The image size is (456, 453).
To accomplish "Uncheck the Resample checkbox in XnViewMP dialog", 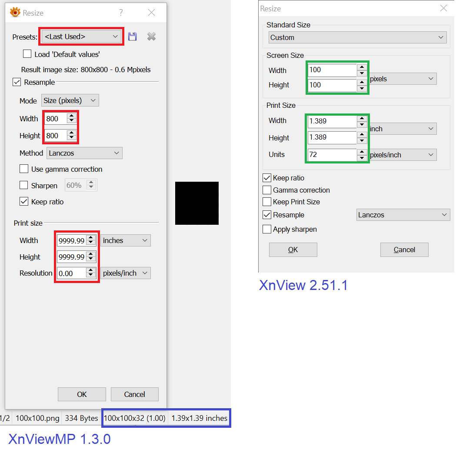I will coord(17,82).
